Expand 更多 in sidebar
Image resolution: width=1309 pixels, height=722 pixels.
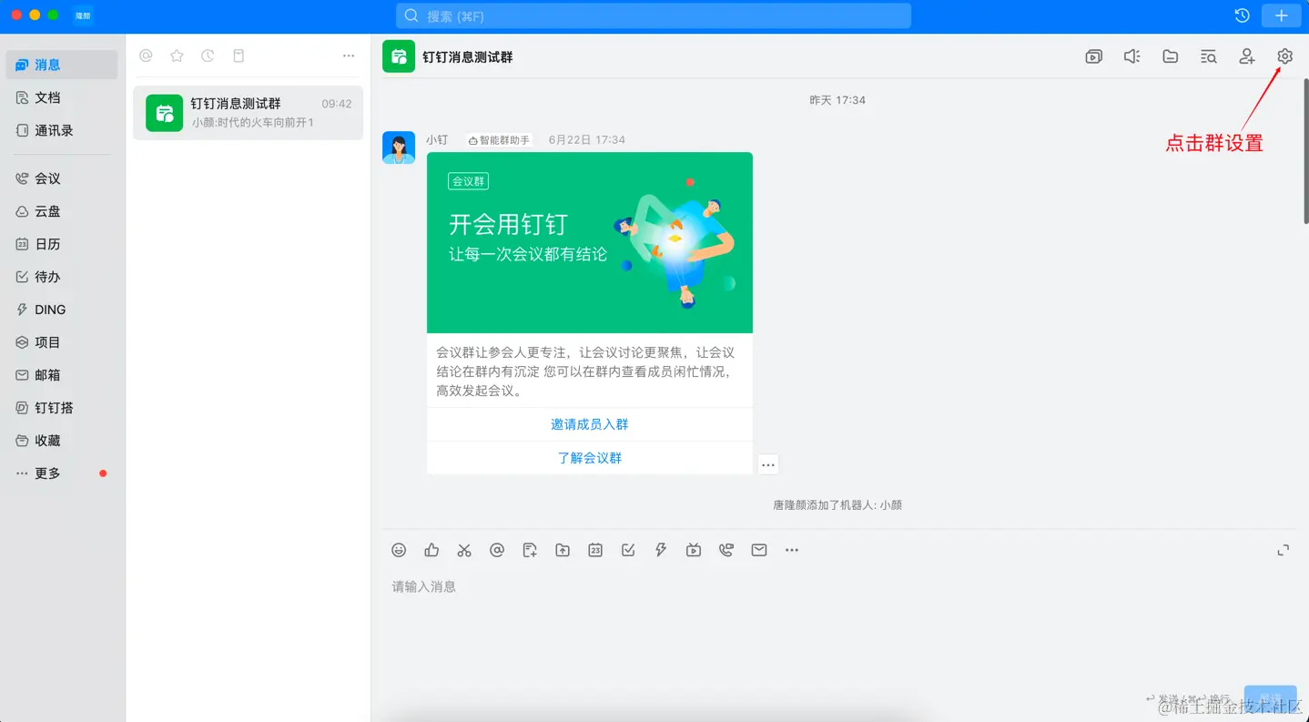coord(62,473)
